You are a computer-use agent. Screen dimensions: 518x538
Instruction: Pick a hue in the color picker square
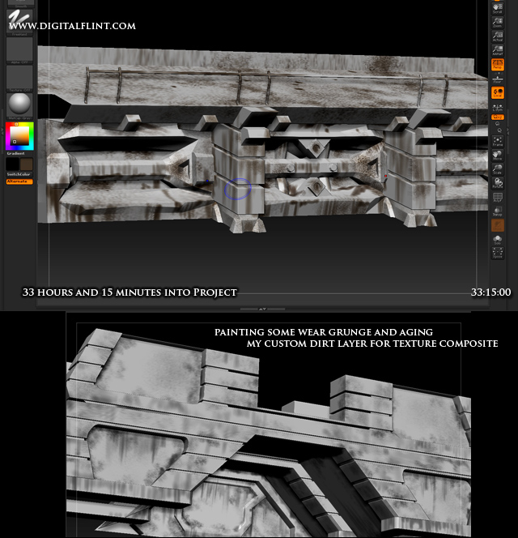pos(19,135)
